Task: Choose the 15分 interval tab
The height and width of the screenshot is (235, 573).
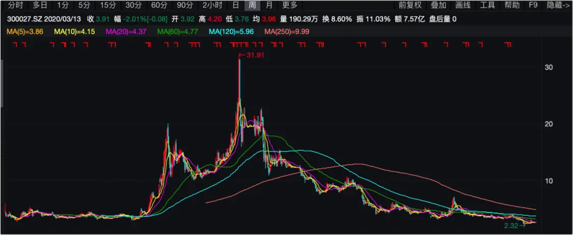Action: pyautogui.click(x=108, y=5)
